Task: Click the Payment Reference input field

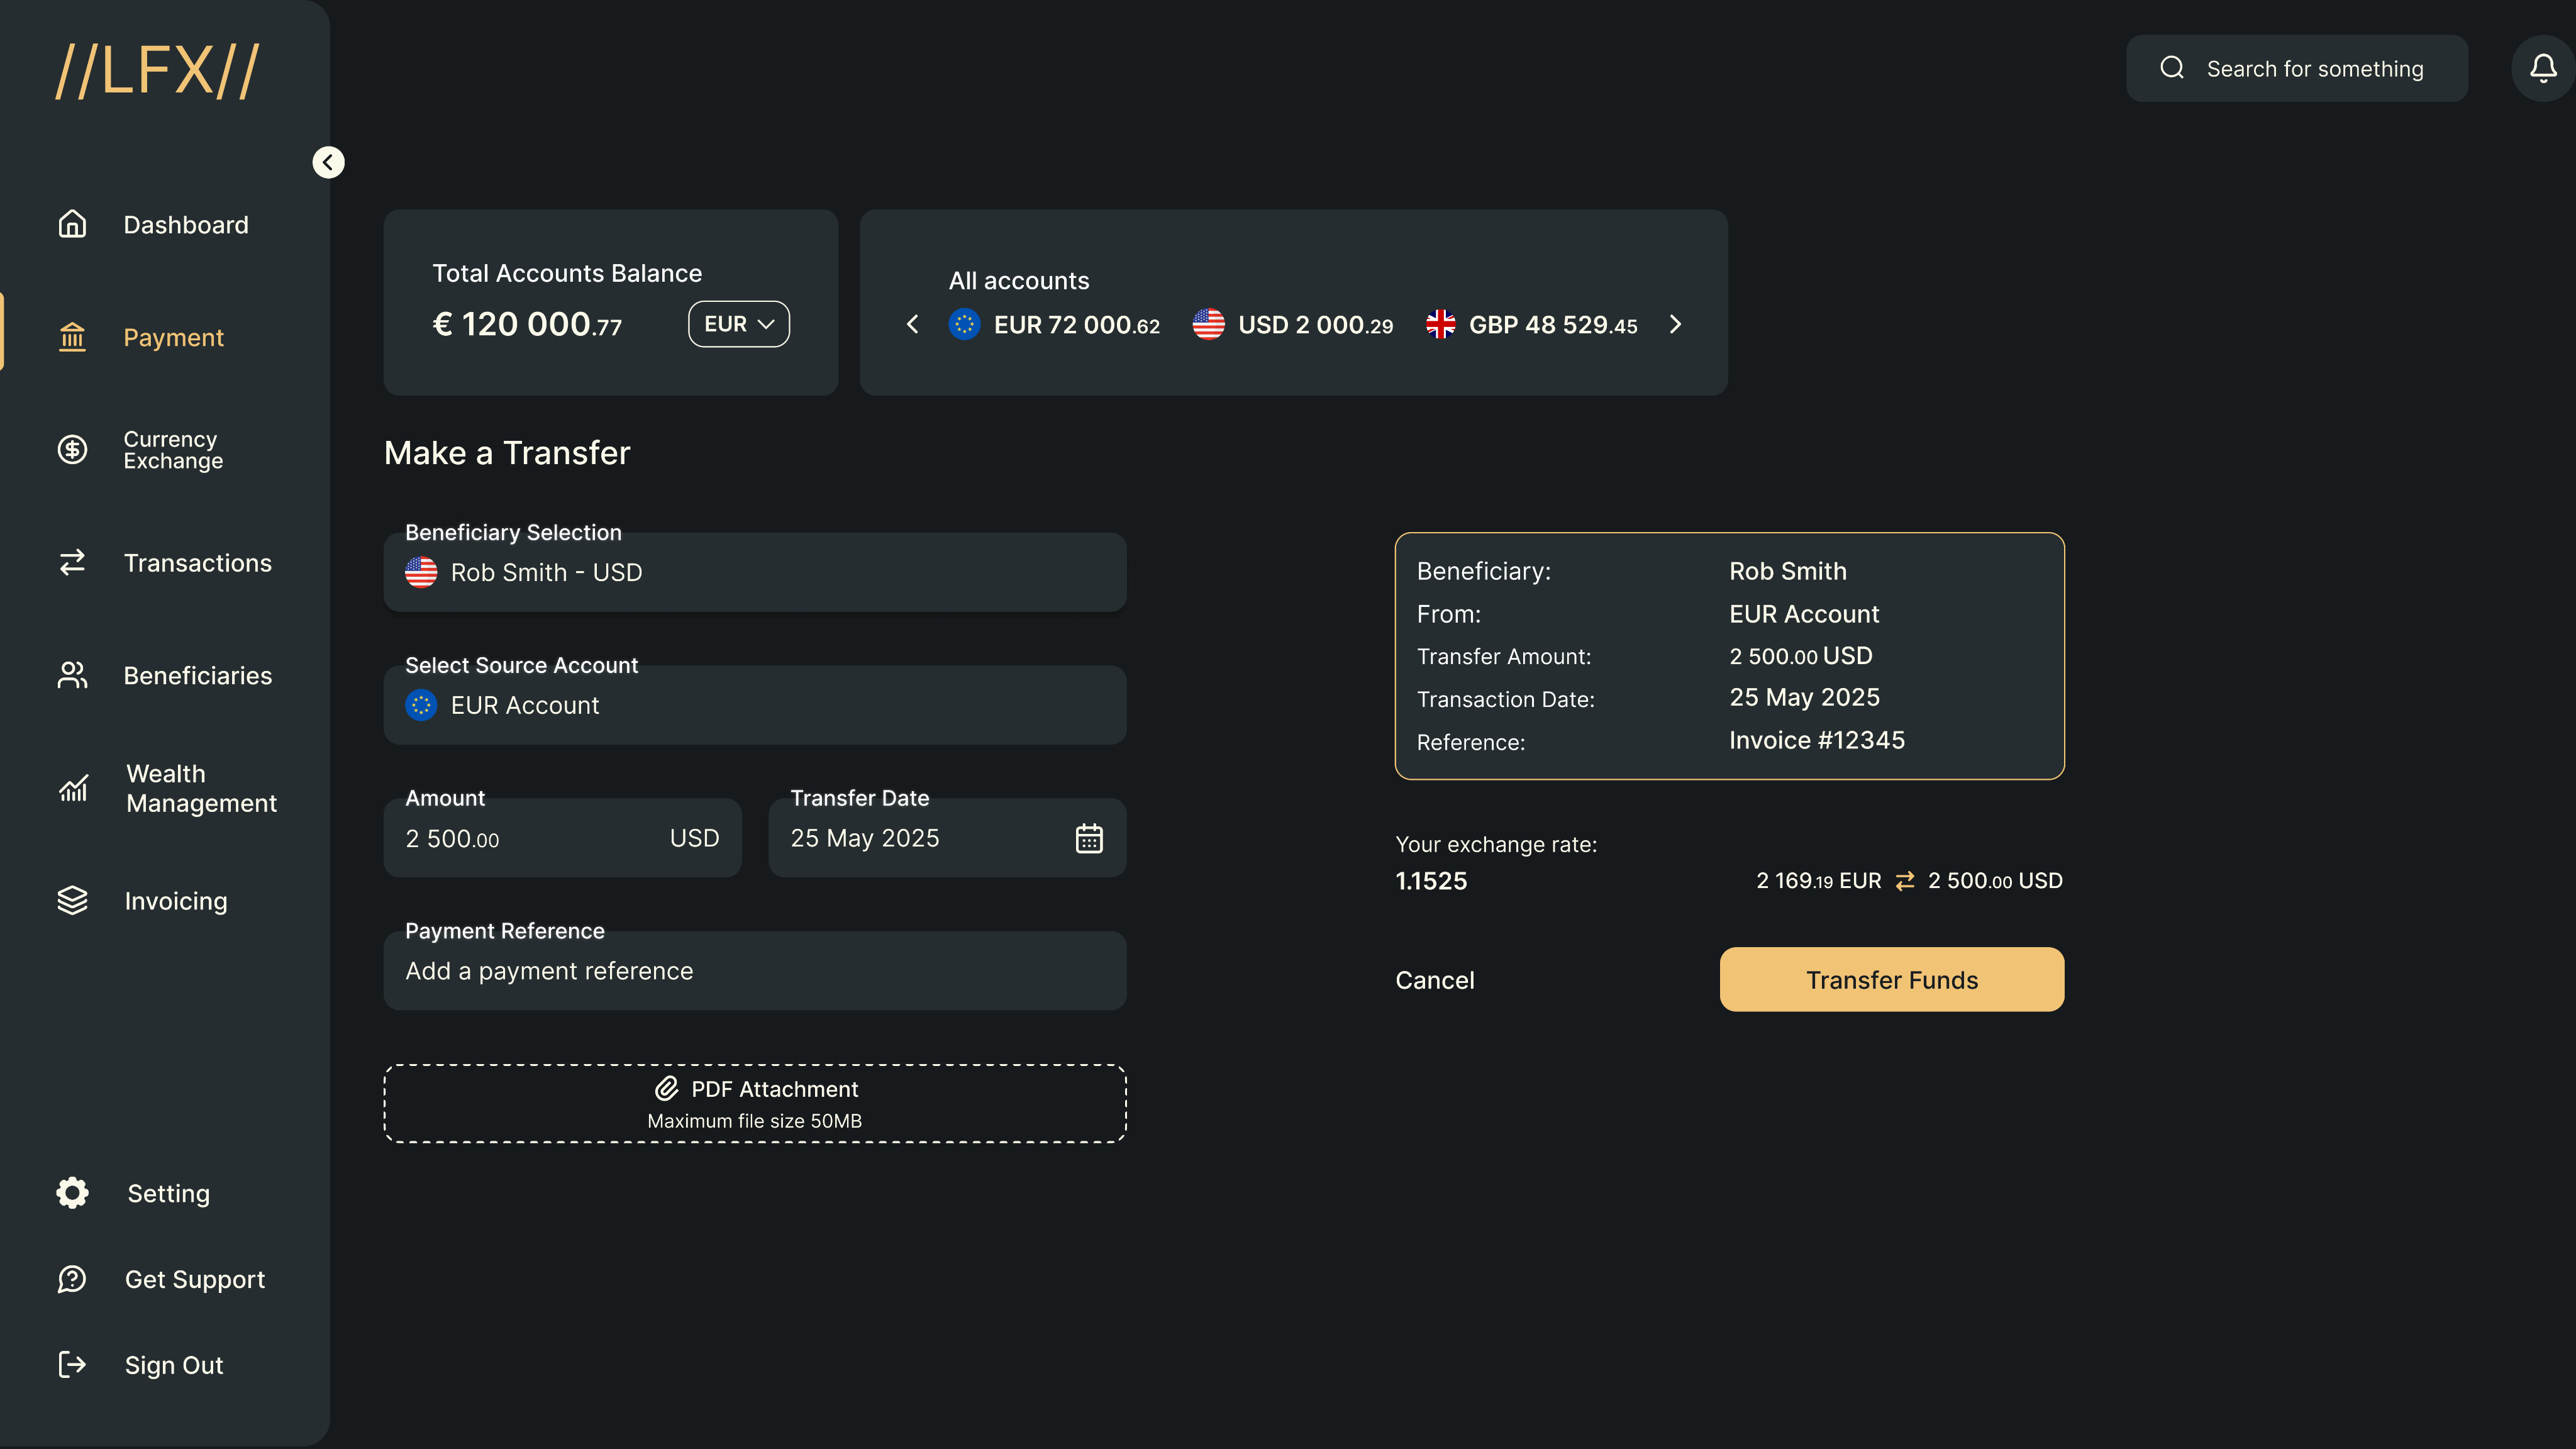Action: click(755, 971)
